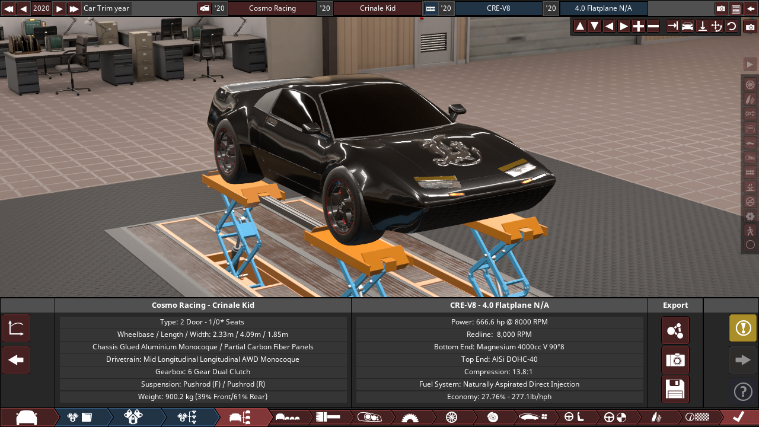Viewport: 759px width, 427px height.
Task: Click the empty circle icon in side panel
Action: pyautogui.click(x=750, y=244)
